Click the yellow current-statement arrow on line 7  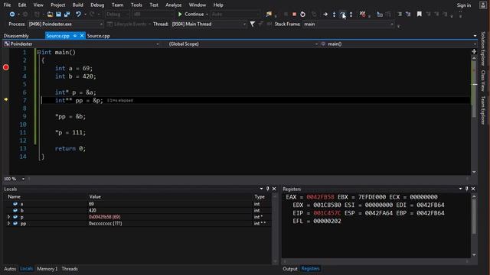tap(6, 99)
